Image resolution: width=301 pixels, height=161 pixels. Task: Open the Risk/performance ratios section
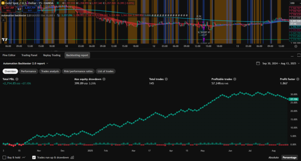tap(78, 71)
